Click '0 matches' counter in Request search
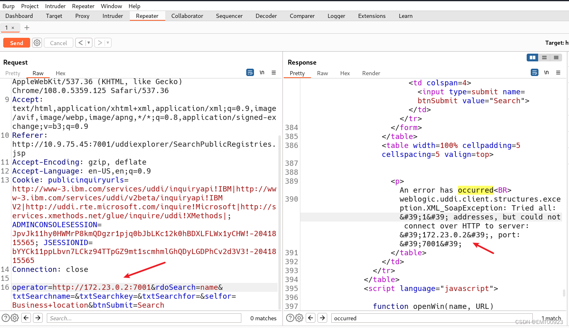569x328 pixels. tap(263, 318)
